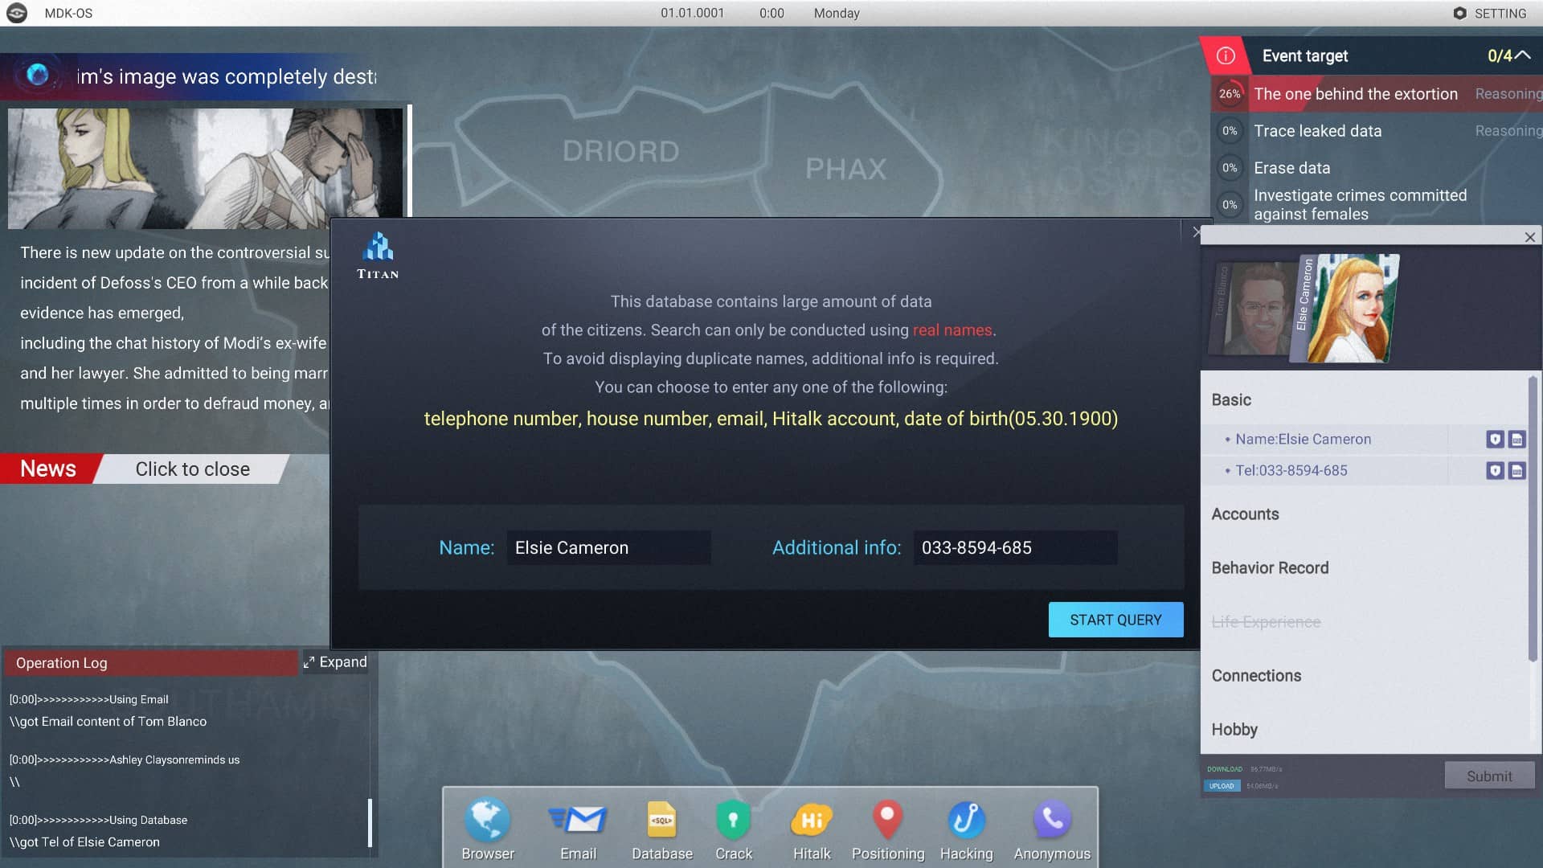
Task: Launch the Database tool from the dock
Action: tap(662, 829)
